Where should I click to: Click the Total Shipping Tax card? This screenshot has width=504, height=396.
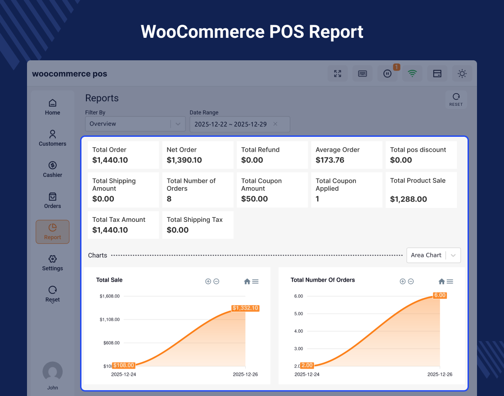pos(198,225)
